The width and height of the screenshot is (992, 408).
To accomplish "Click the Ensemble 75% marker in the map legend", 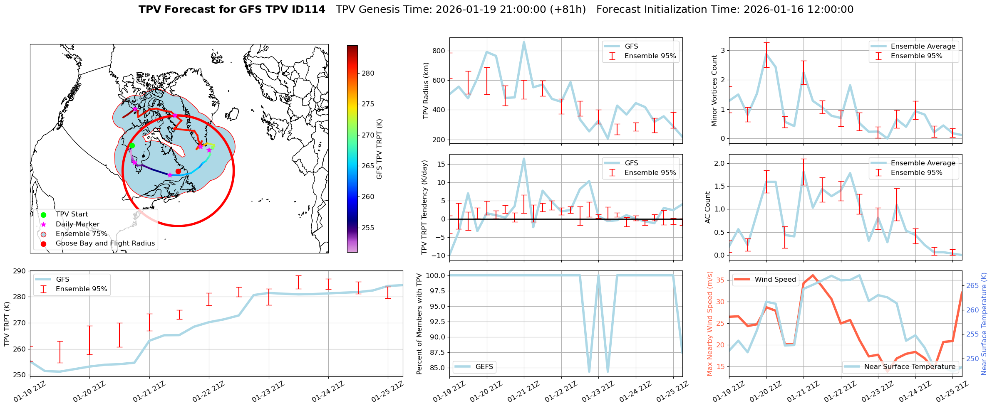I will click(x=44, y=234).
